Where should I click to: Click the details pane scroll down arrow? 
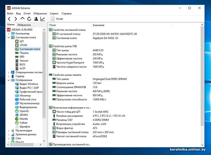[202, 145]
